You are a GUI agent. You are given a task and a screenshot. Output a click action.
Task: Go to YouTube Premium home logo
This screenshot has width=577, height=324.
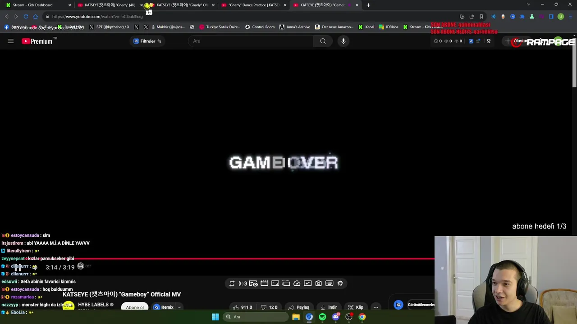tap(37, 41)
